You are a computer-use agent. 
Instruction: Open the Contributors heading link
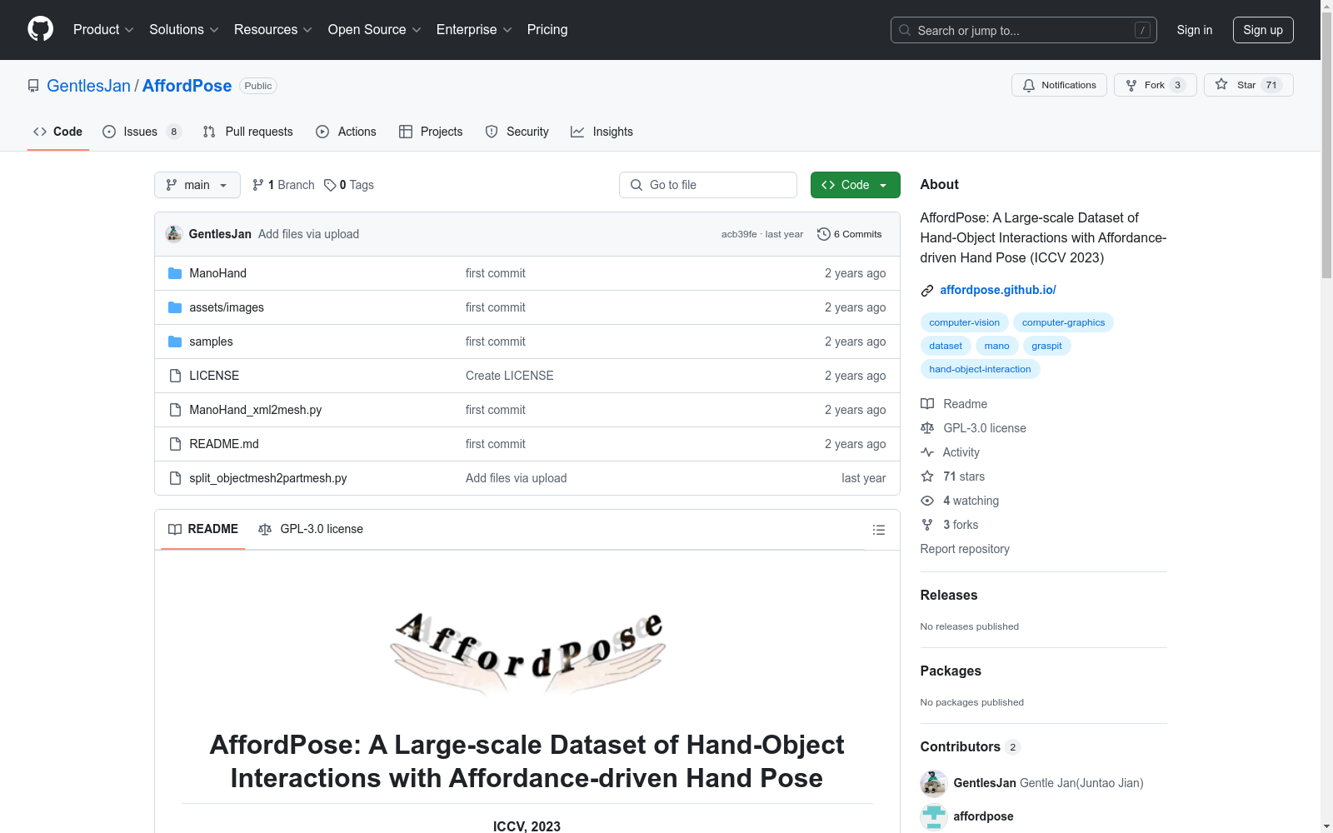(970, 746)
